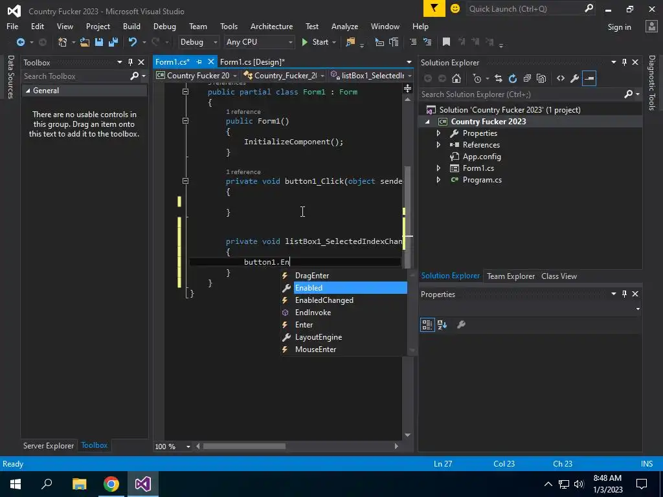Collapse the General group in Toolbox
Viewport: 663px width, 497px height.
click(28, 91)
